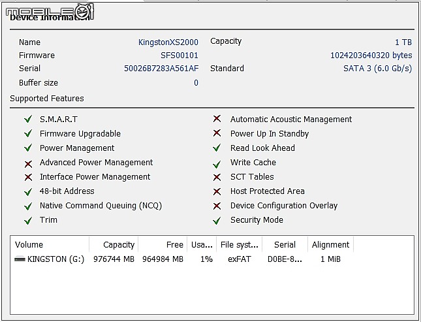Click the exFAT file system cell

pyautogui.click(x=240, y=259)
